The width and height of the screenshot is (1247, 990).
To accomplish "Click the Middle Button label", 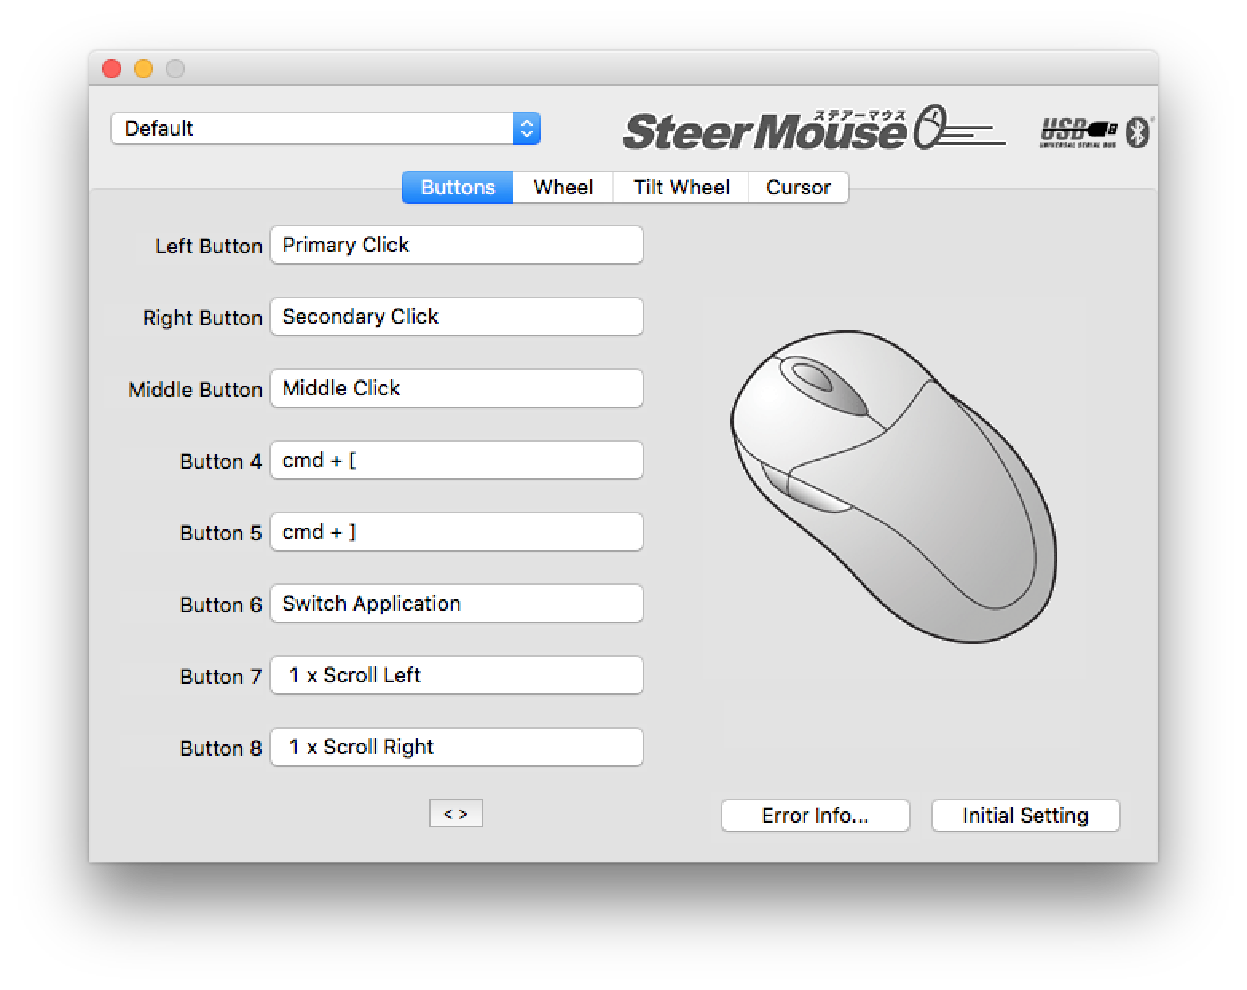I will 195,390.
